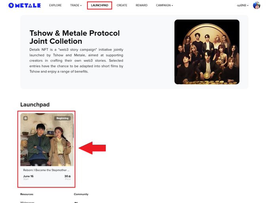Screen dimensions: 269x203
Task: Open the Whitepaper resource link
Action: (27, 202)
